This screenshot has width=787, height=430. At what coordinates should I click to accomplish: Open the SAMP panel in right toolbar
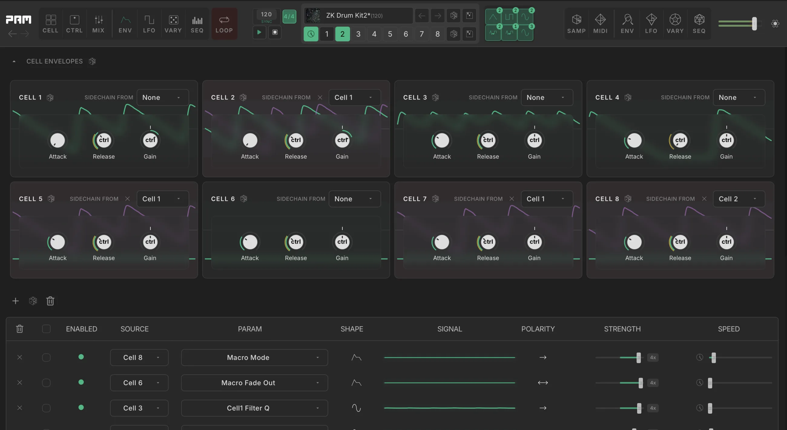click(576, 24)
